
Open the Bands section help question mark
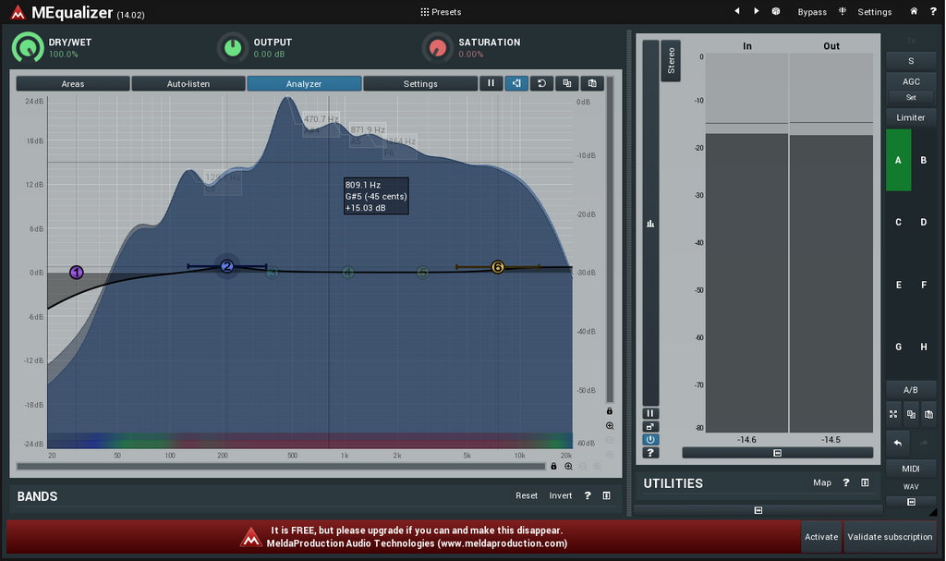pos(588,495)
